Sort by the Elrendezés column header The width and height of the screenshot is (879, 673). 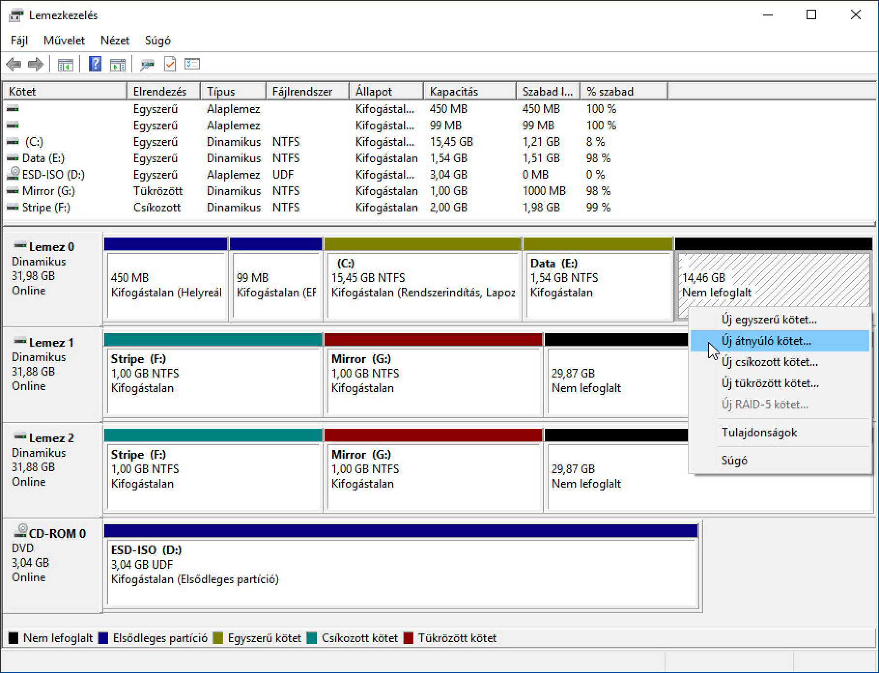click(x=164, y=91)
